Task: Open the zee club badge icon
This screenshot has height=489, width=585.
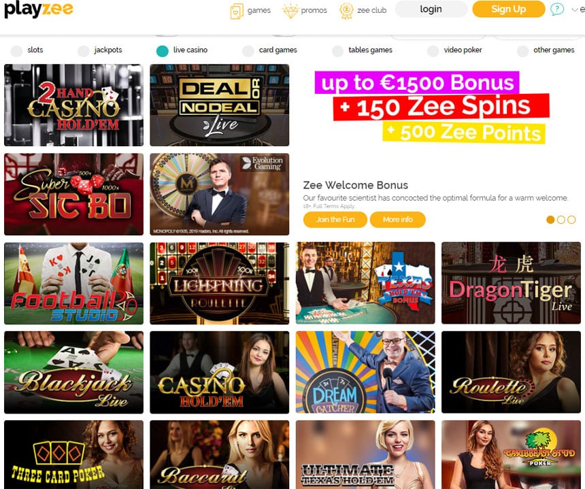Action: (346, 11)
